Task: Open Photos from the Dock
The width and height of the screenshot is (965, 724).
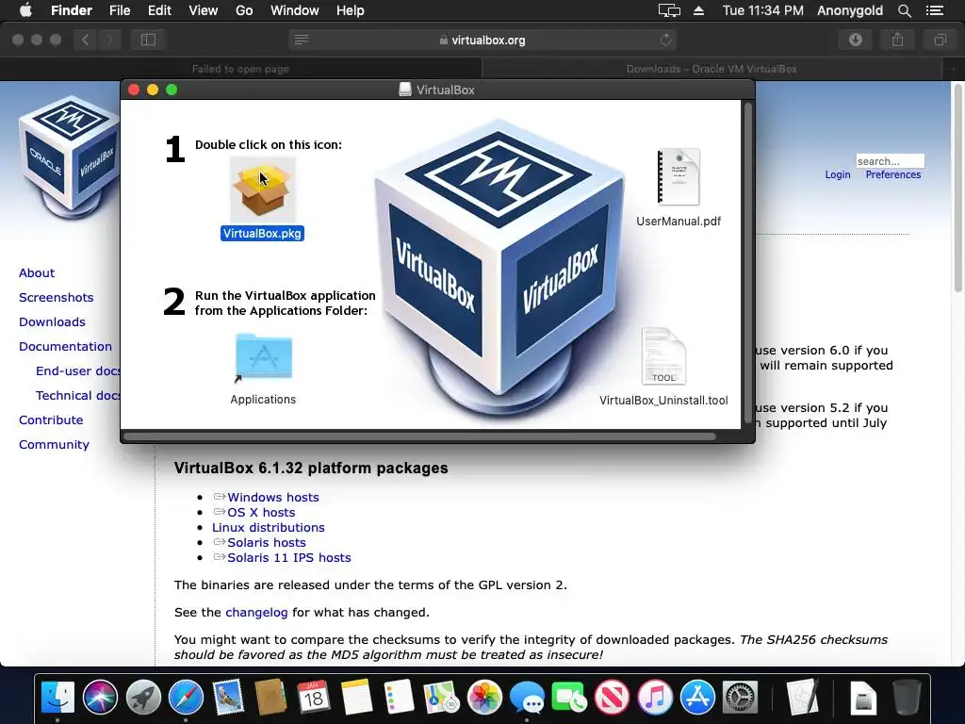Action: [484, 697]
